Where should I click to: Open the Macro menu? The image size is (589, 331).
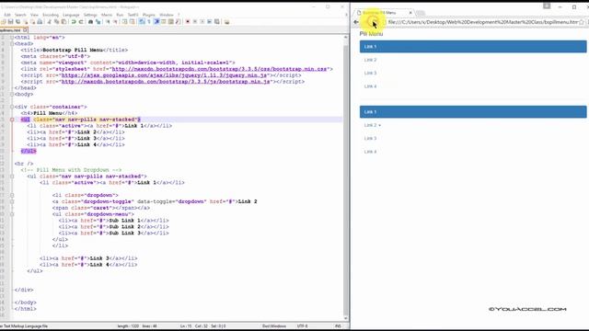pyautogui.click(x=107, y=15)
